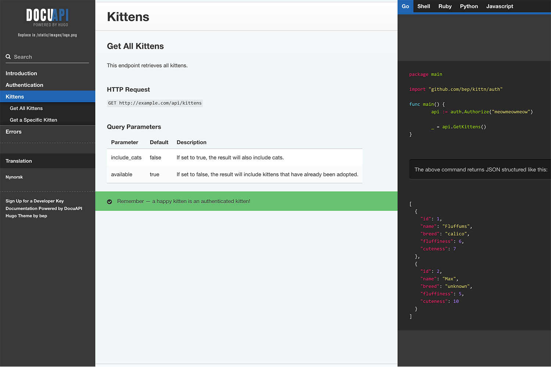Follow Documentation Powered by DocuAPI link
The height and width of the screenshot is (367, 551).
(x=44, y=208)
